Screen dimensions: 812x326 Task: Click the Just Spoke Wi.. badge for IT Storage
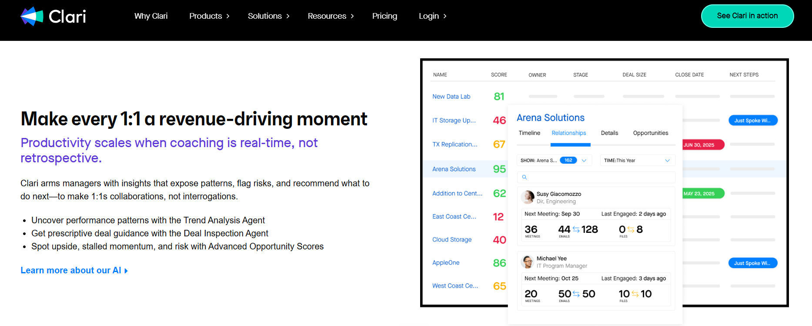coord(753,121)
